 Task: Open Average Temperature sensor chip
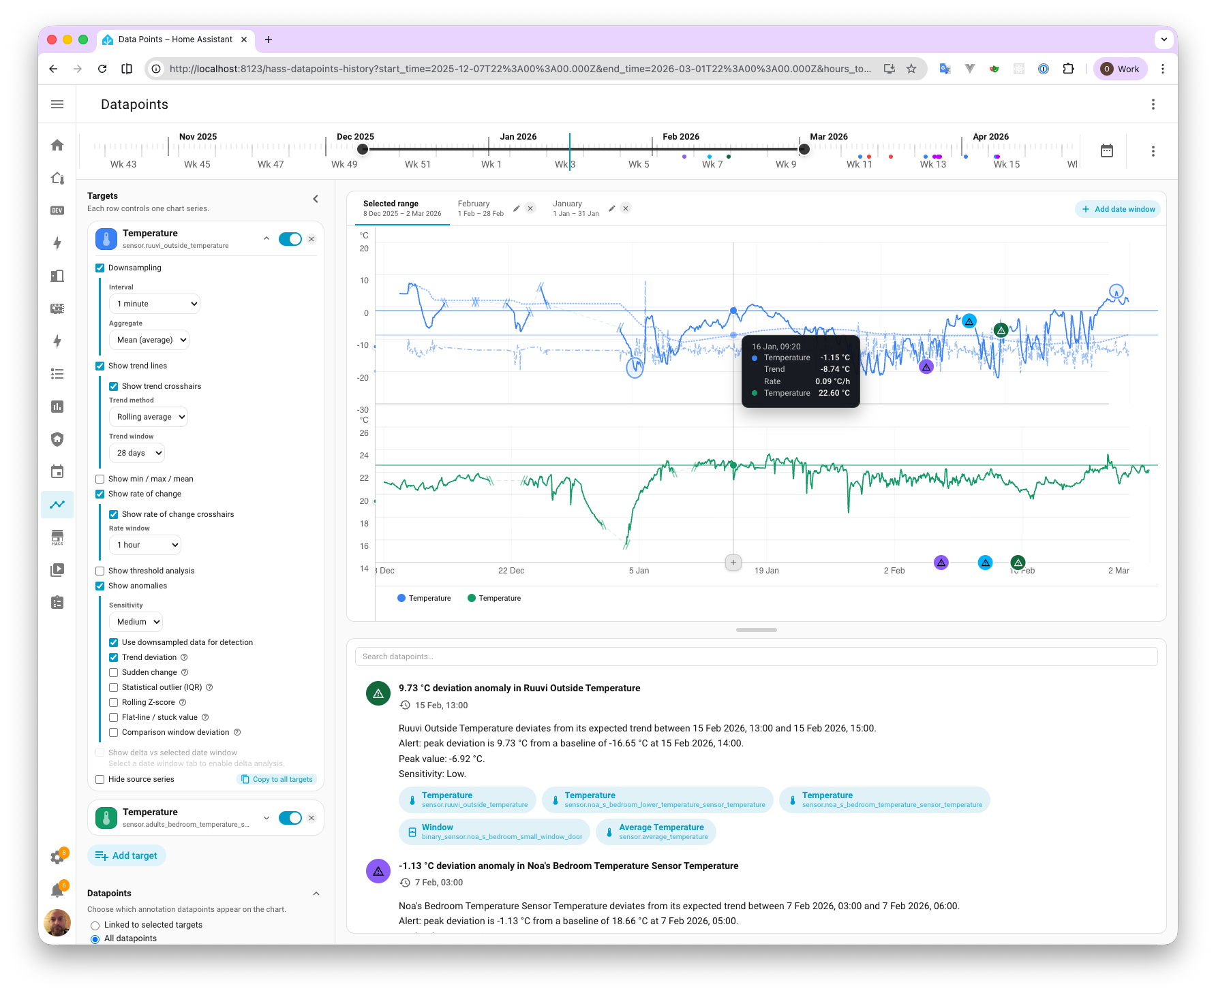pyautogui.click(x=656, y=832)
